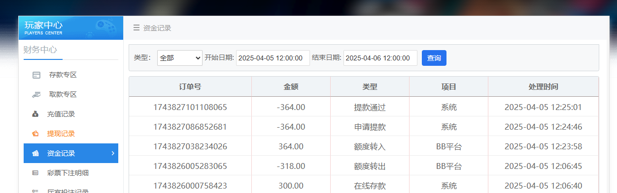Select order number 1743827101108065

190,107
